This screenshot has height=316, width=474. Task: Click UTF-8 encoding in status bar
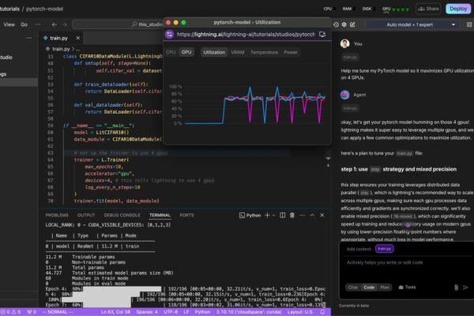pyautogui.click(x=171, y=312)
